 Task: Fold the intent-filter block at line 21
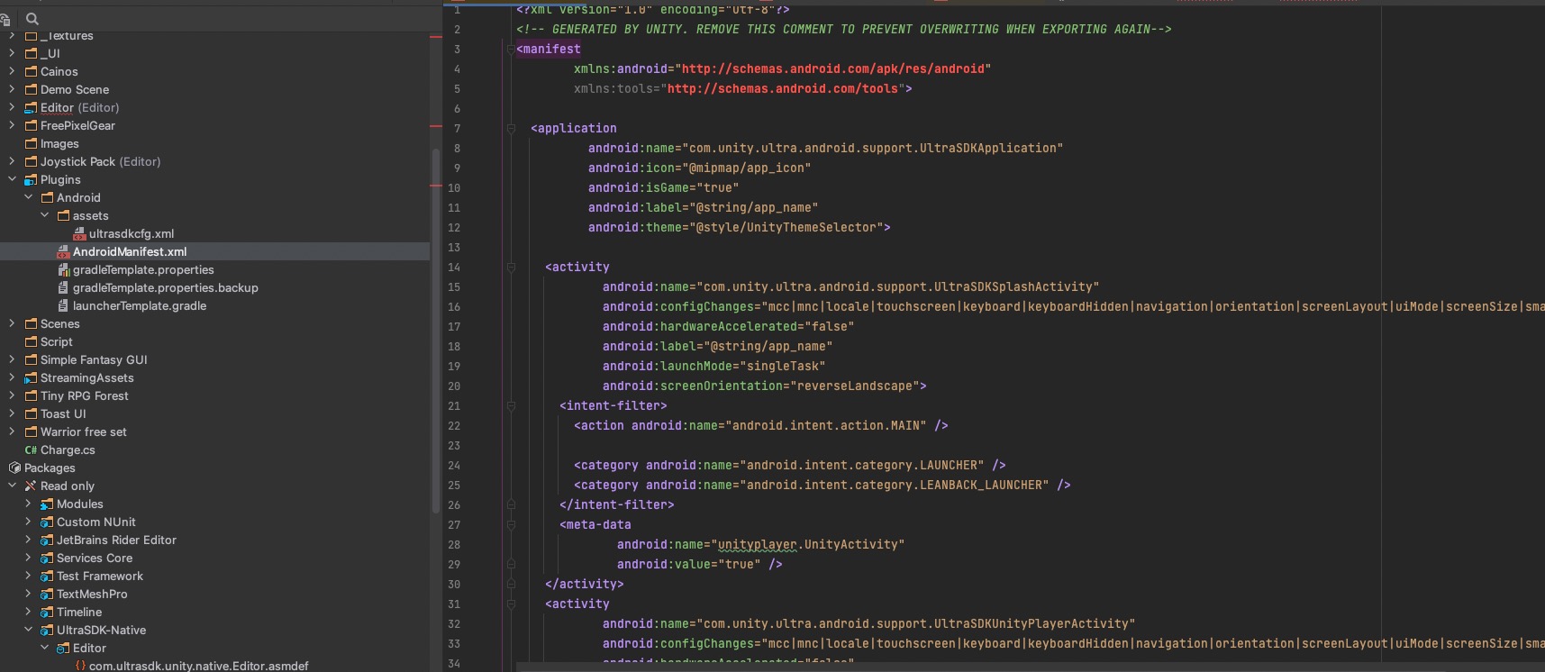point(511,406)
